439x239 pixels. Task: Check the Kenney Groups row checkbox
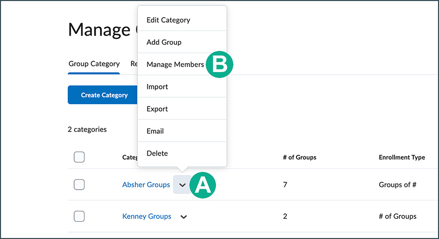coord(79,216)
